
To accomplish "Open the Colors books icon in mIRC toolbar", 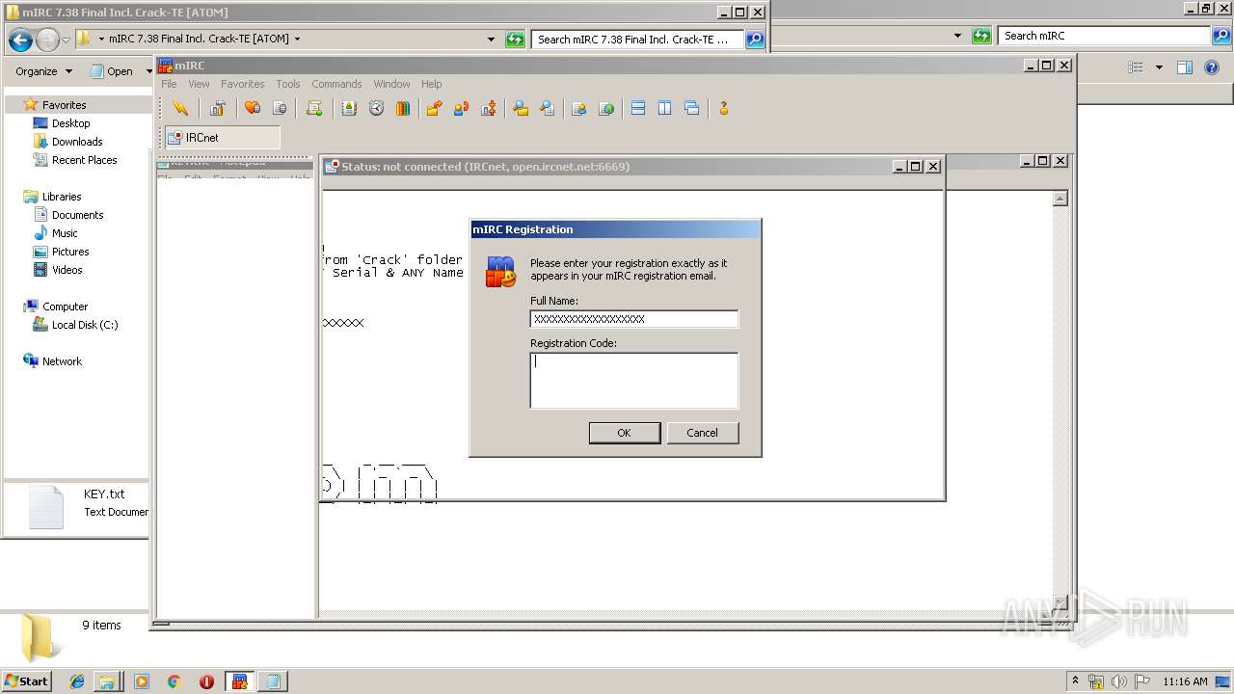I will 403,108.
